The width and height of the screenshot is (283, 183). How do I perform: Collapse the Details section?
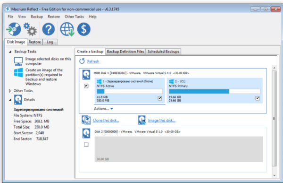[x=10, y=100]
